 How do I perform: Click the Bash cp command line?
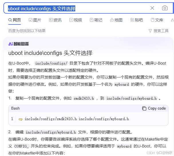74,119
